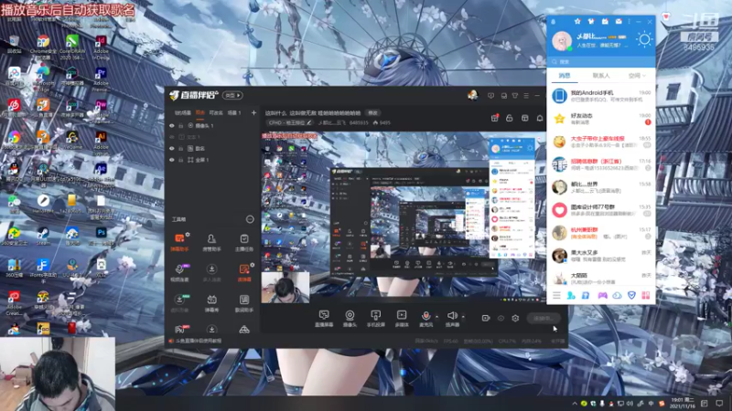The width and height of the screenshot is (732, 411).
Task: Expand the taskbar hidden icons chevron
Action: (575, 404)
